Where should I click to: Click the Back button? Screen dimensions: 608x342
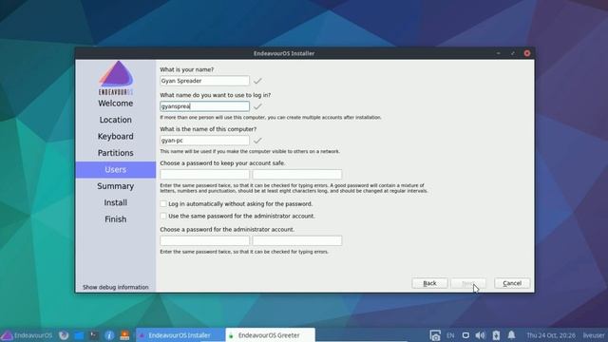[x=429, y=283]
